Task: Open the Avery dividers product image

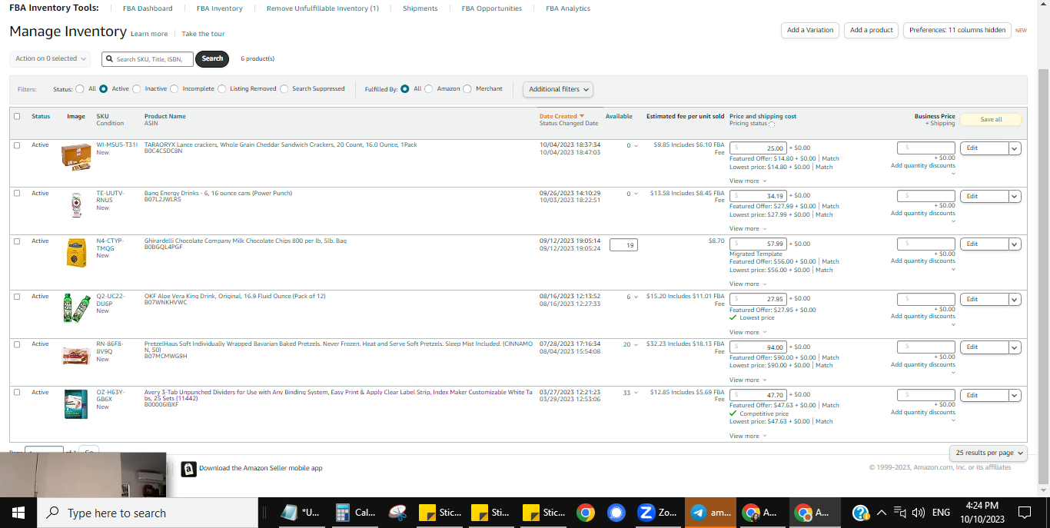Action: 76,403
